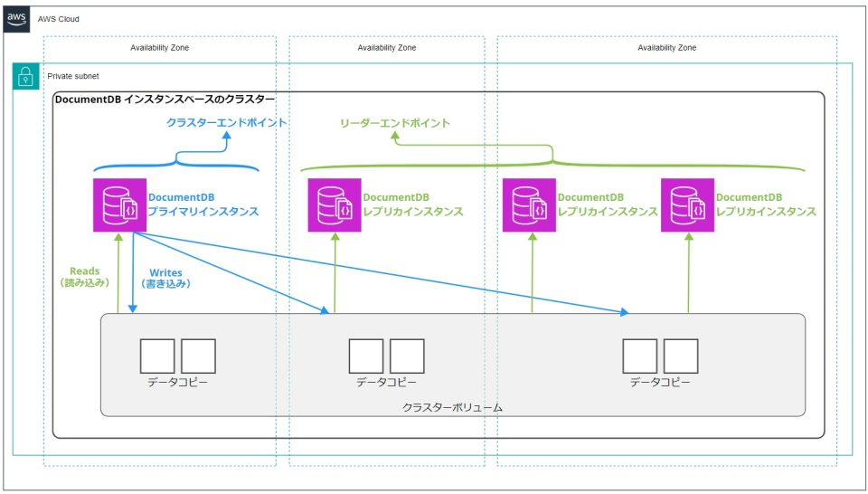Select the last data copy square on the right
The height and width of the screenshot is (494, 868).
681,356
